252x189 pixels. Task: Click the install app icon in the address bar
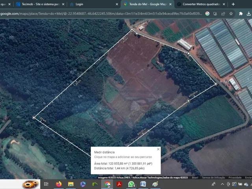(215, 14)
